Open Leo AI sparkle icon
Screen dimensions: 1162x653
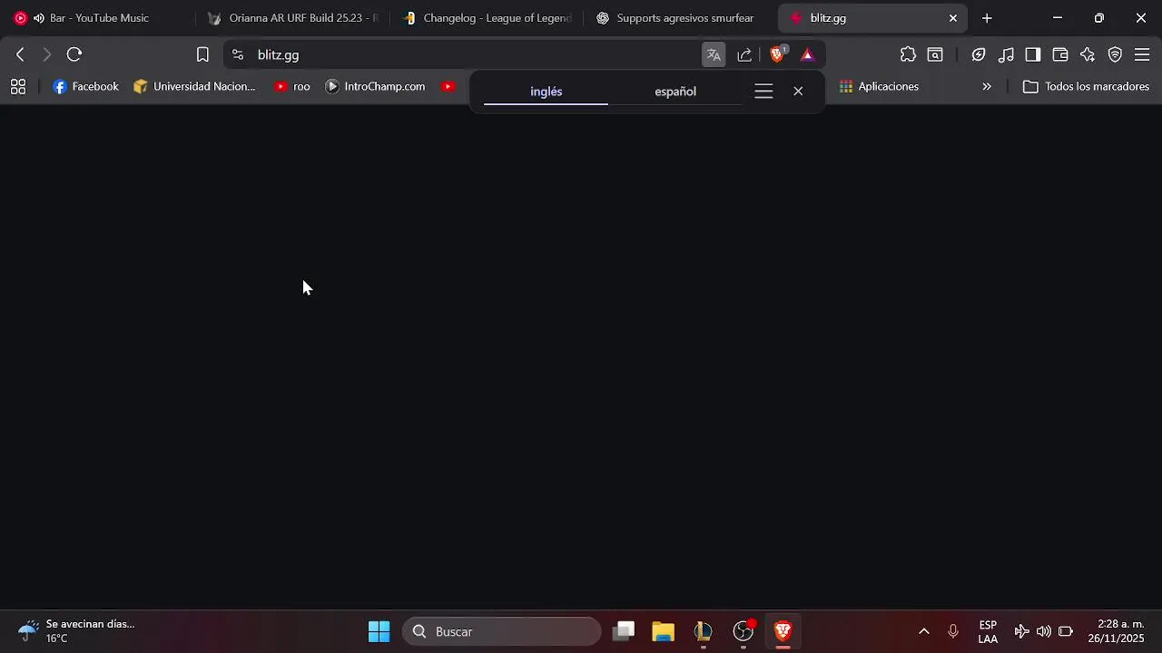[1088, 54]
